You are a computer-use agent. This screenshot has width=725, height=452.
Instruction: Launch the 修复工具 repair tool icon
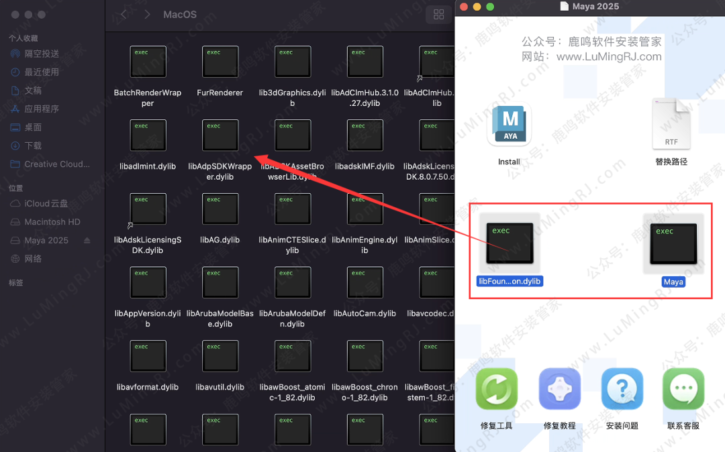496,389
